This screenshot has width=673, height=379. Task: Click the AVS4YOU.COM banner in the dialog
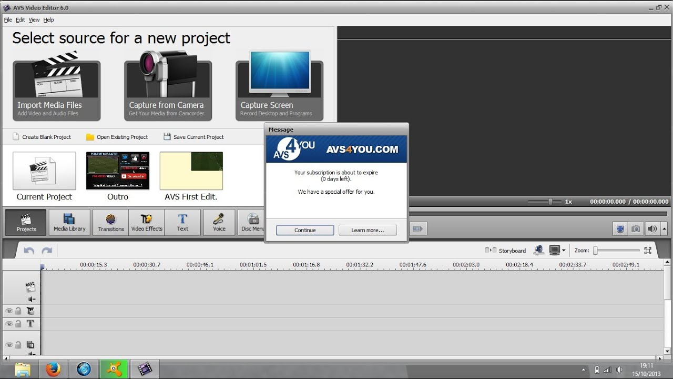pos(336,149)
